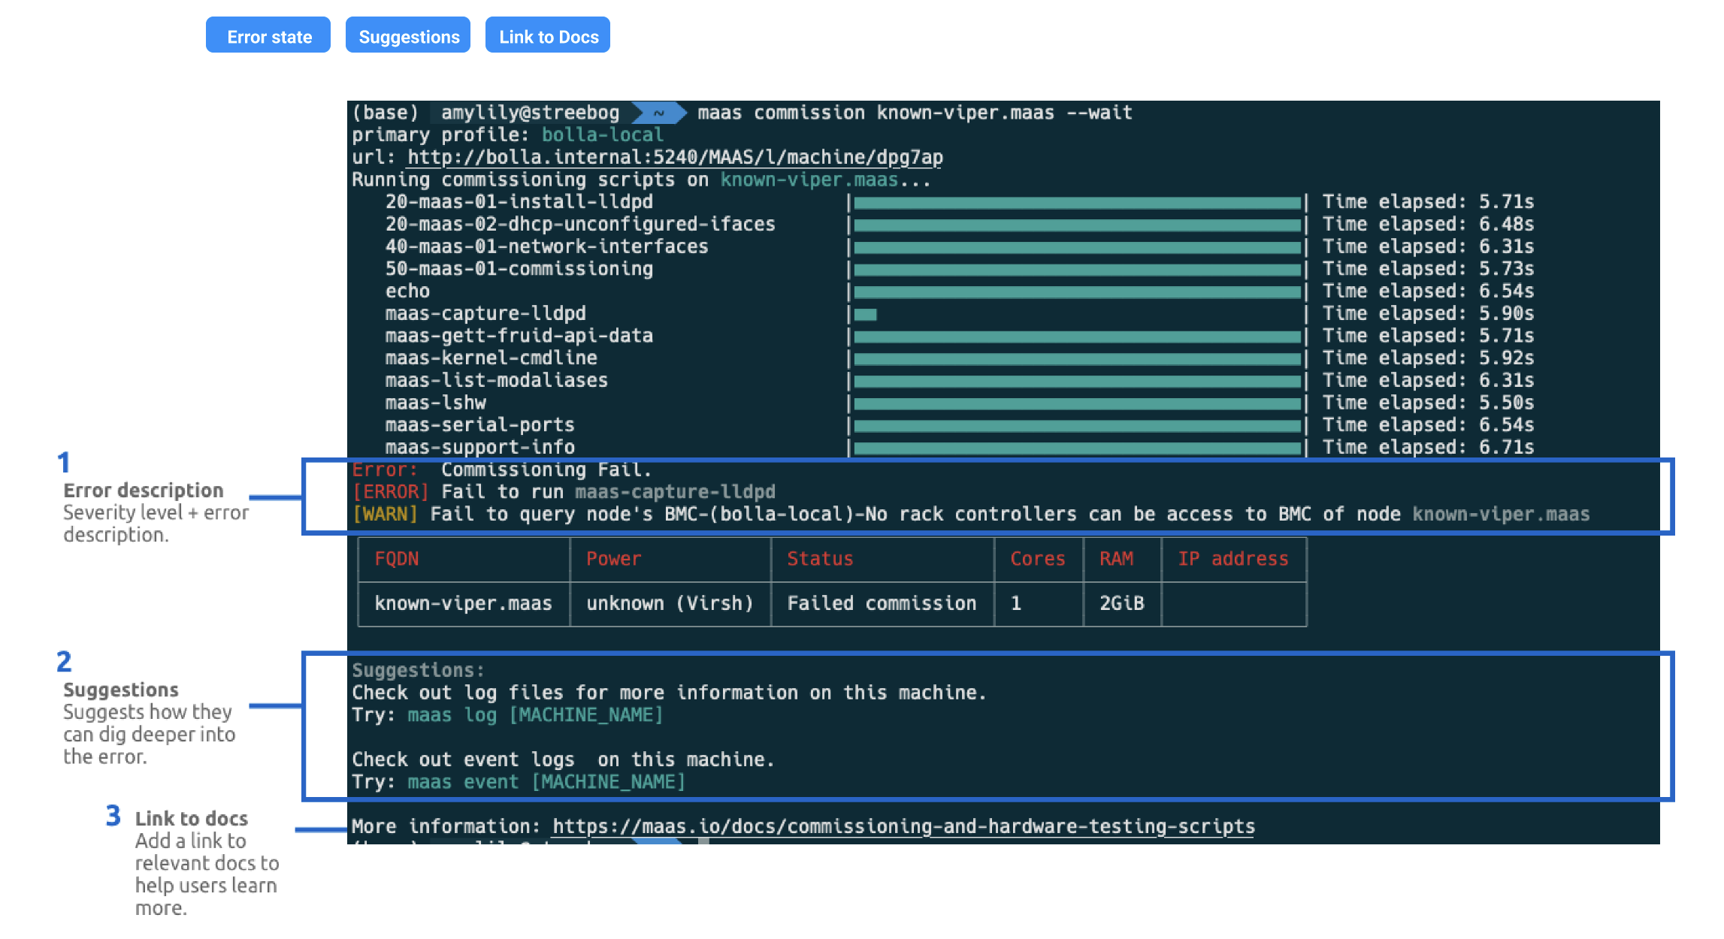Screen dimensions: 1724x939
Task: Click the time elapsed value 5.90s
Action: [1506, 314]
